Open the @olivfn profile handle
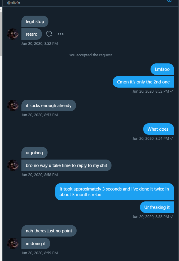The height and width of the screenshot is (261, 179). pos(14,3)
